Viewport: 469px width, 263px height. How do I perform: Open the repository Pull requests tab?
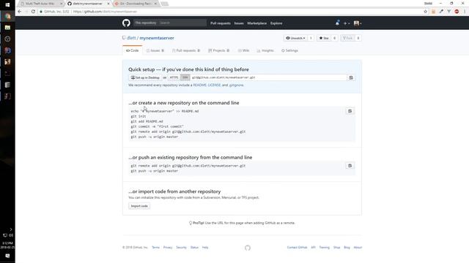coord(185,50)
